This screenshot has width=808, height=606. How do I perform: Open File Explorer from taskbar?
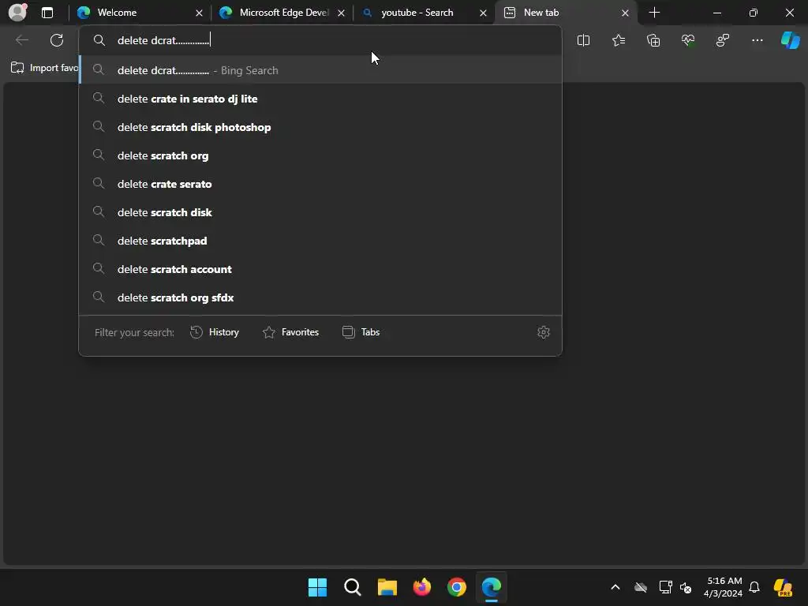pyautogui.click(x=387, y=587)
